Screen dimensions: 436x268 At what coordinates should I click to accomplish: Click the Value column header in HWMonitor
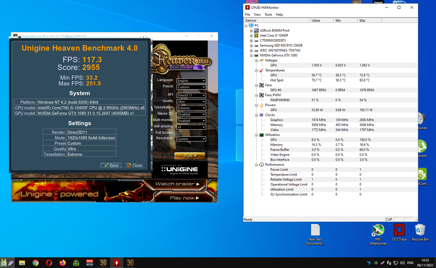(x=322, y=20)
